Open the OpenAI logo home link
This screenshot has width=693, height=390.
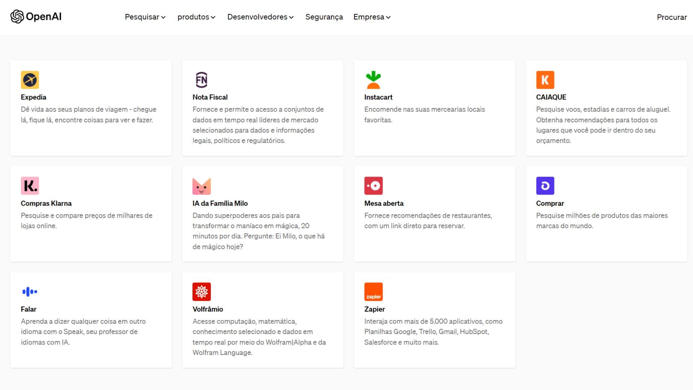pos(36,17)
